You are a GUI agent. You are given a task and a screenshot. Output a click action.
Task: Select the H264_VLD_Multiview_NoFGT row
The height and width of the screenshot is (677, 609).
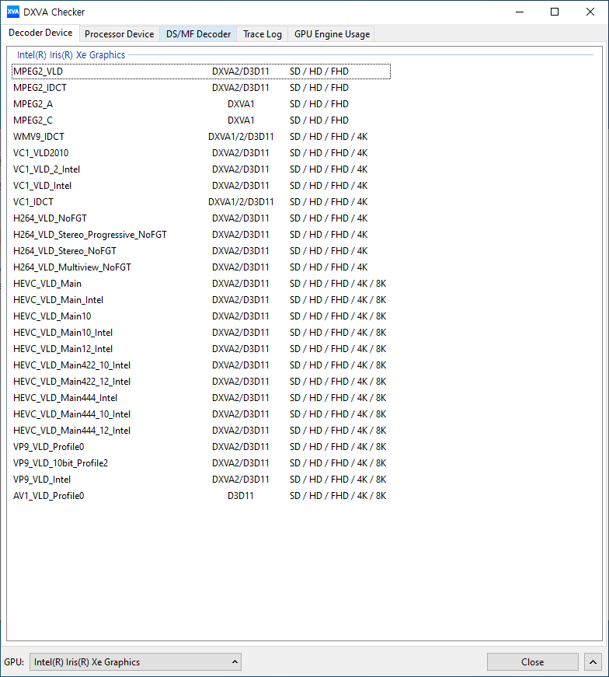(201, 267)
